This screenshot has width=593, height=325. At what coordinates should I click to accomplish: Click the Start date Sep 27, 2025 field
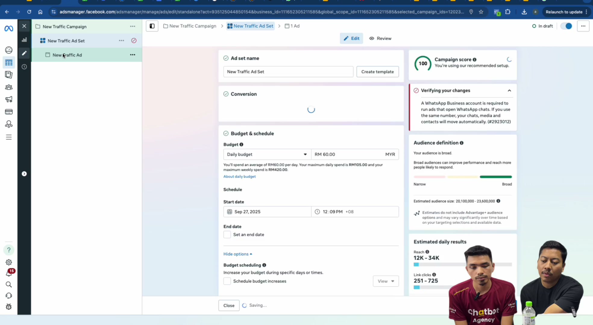[x=267, y=212]
